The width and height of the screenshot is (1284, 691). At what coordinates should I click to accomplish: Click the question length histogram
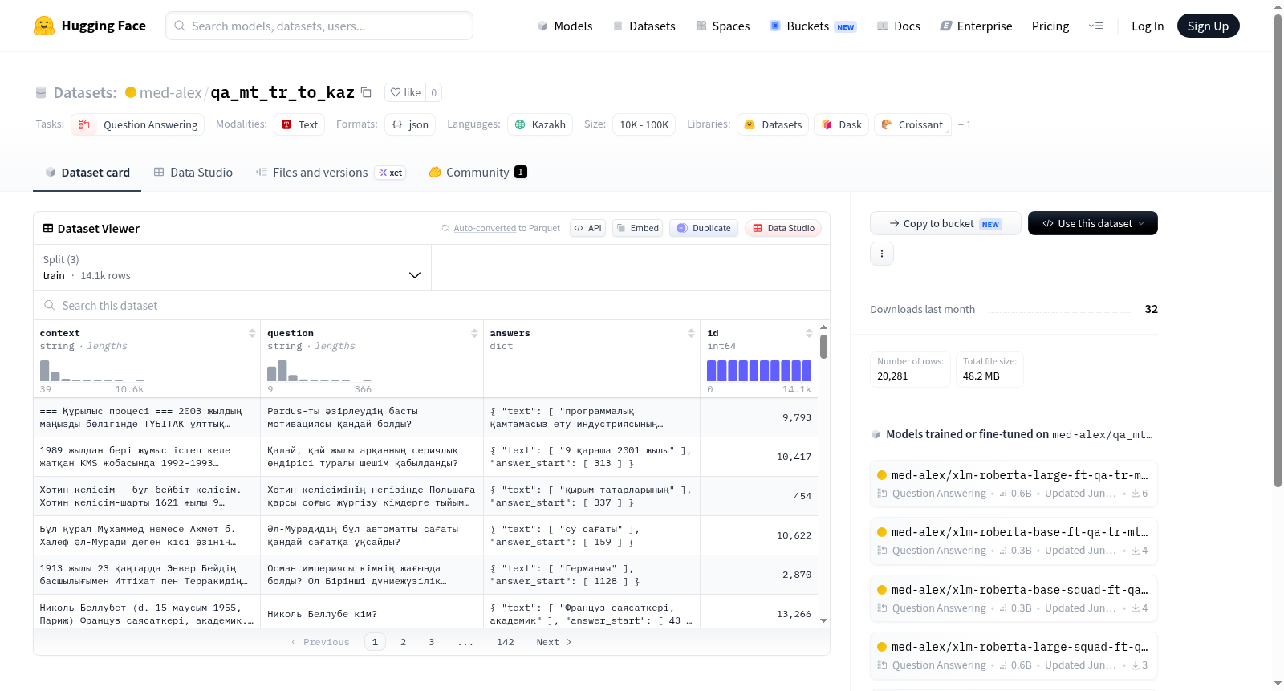(x=319, y=370)
